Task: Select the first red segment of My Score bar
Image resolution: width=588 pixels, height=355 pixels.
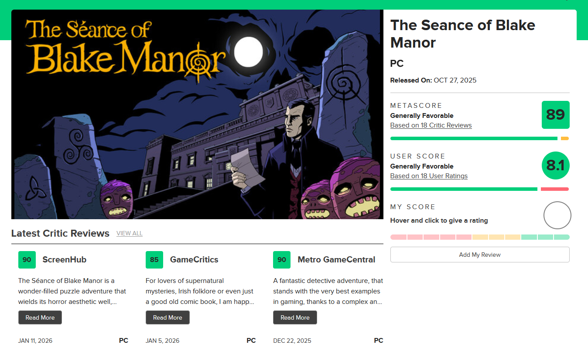Action: 398,237
